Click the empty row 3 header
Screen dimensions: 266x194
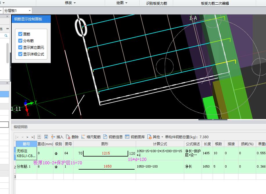tap(15, 177)
